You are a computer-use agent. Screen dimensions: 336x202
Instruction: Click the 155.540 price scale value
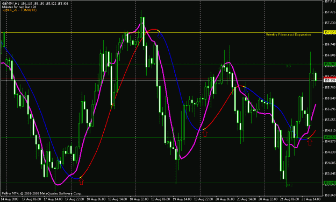point(330,99)
